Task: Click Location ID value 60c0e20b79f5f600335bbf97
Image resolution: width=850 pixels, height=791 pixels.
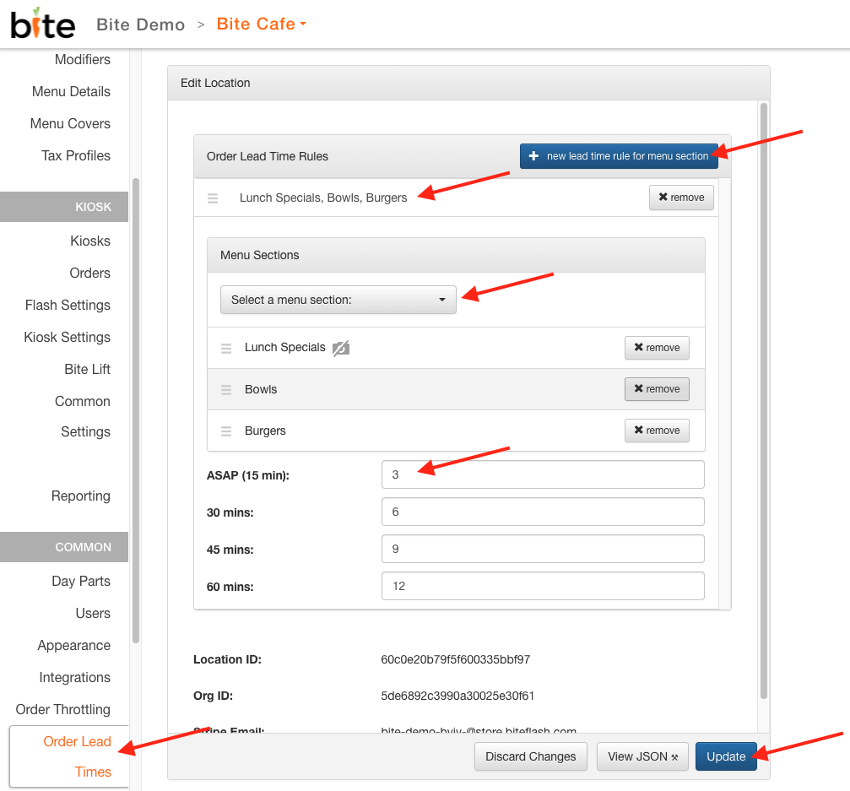Action: click(455, 659)
